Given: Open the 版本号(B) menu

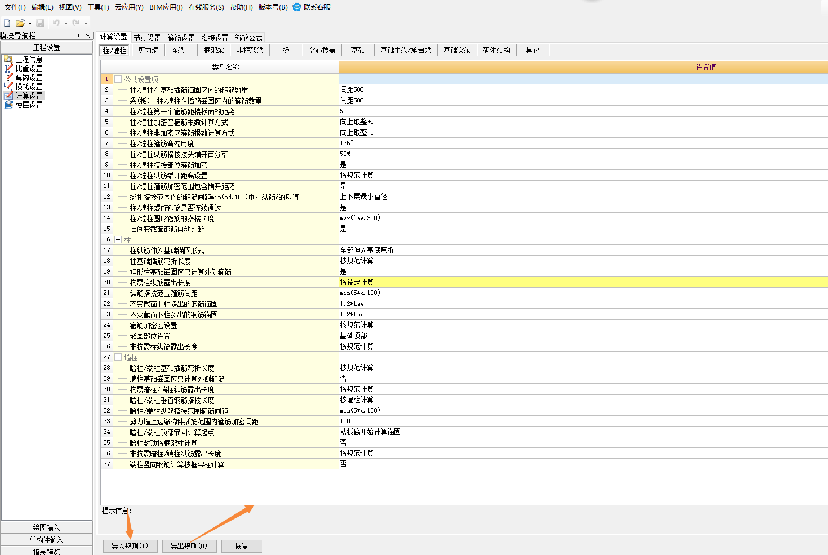Looking at the screenshot, I should point(273,7).
